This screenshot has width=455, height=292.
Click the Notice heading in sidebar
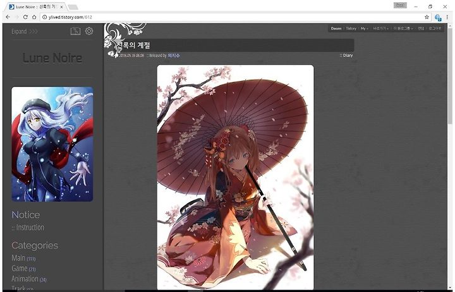(26, 215)
